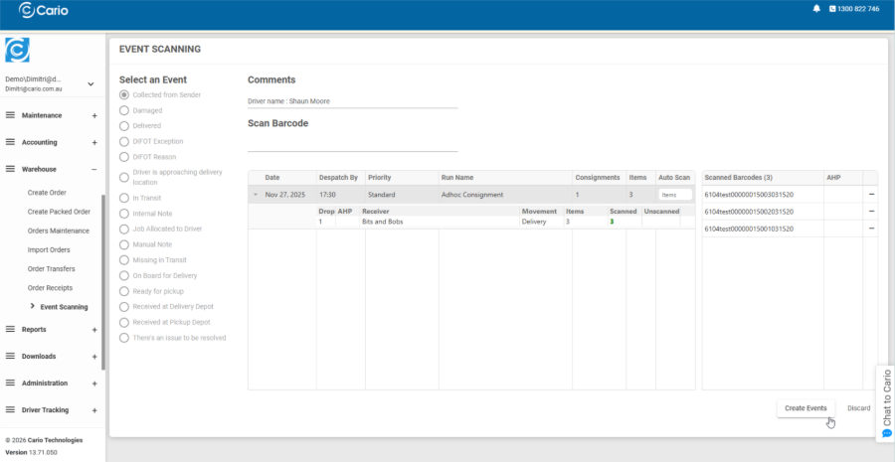Open the user account dropdown chevron
Viewport: 895px width, 462px height.
pos(90,83)
